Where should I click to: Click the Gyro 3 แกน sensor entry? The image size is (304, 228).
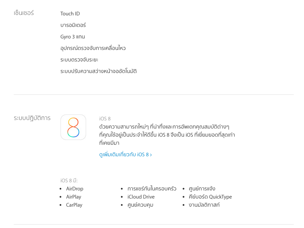pos(72,37)
